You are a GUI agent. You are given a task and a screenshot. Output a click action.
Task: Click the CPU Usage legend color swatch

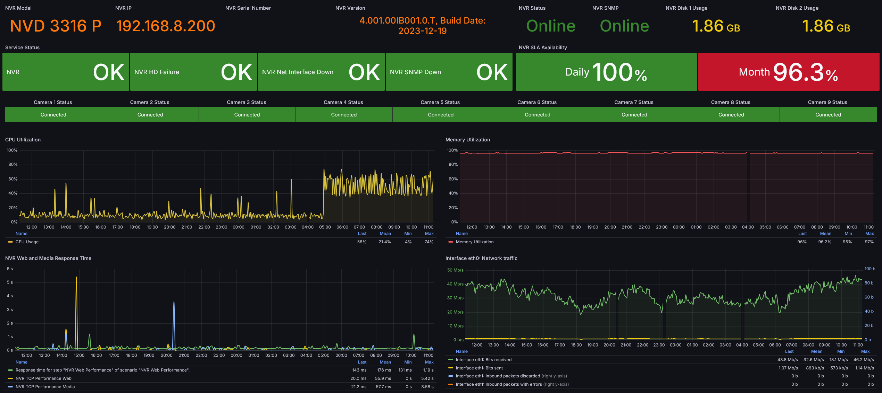click(10, 242)
